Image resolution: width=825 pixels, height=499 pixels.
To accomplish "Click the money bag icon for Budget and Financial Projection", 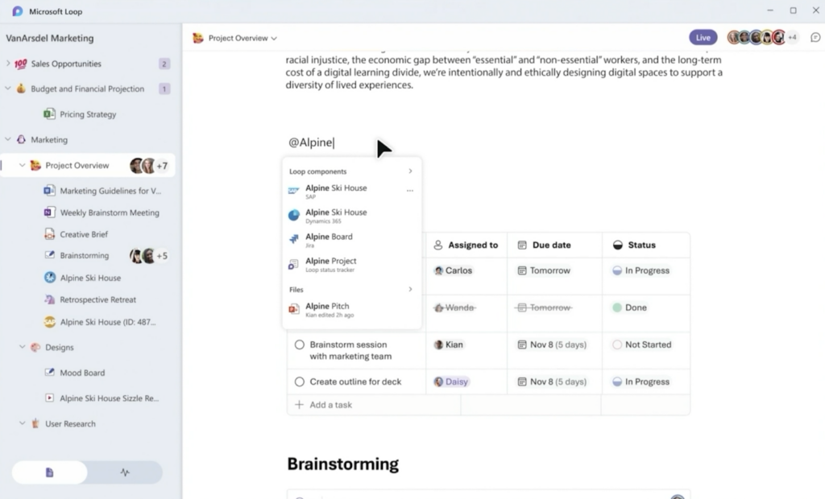I will click(x=21, y=89).
